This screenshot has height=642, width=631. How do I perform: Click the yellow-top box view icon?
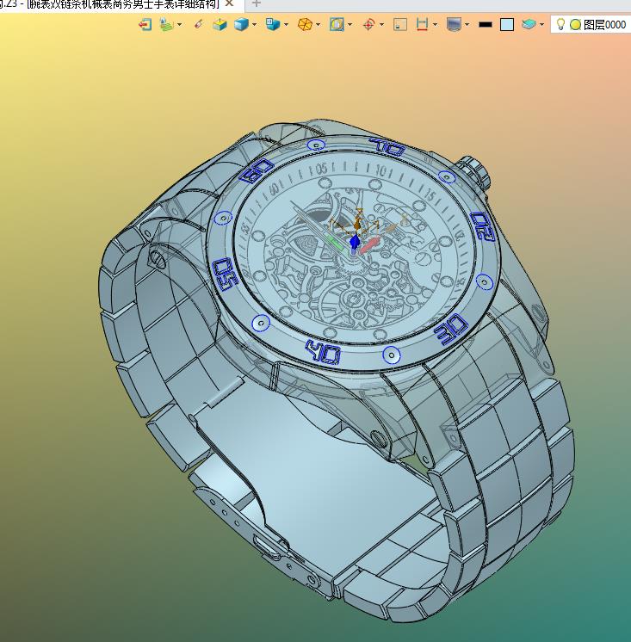(220, 25)
